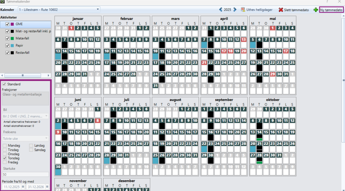Check the Søndag checkbox
Viewport: 345px width, 191px height.
31,150
